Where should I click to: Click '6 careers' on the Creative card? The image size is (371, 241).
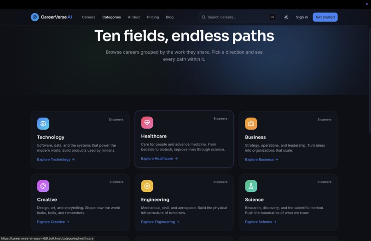116,182
